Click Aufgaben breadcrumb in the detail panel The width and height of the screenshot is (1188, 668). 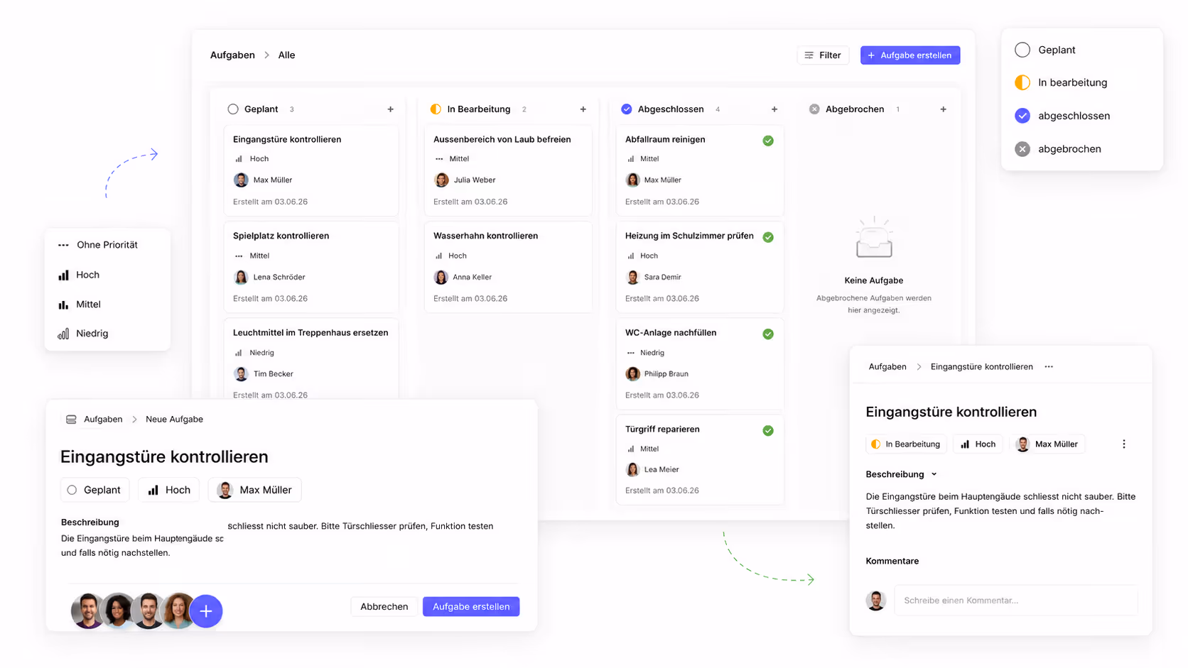coord(887,367)
